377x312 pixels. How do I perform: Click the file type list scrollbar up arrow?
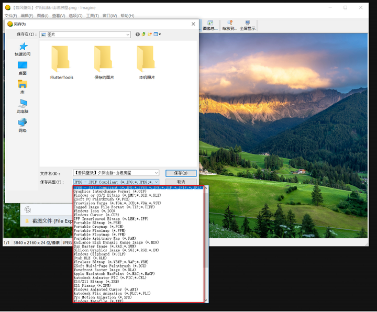coord(206,188)
